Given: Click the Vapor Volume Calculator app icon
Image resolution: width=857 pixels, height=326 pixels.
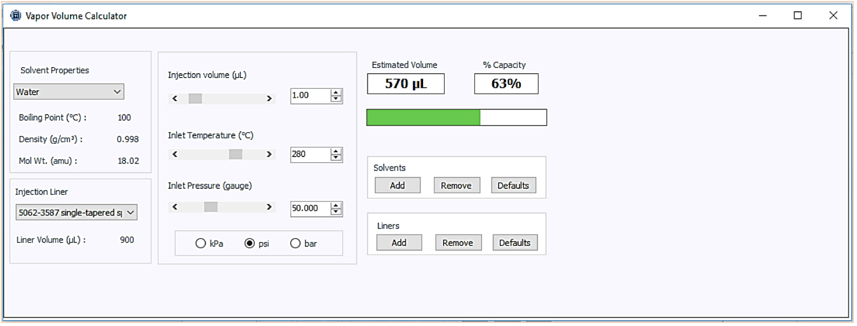Looking at the screenshot, I should [16, 16].
